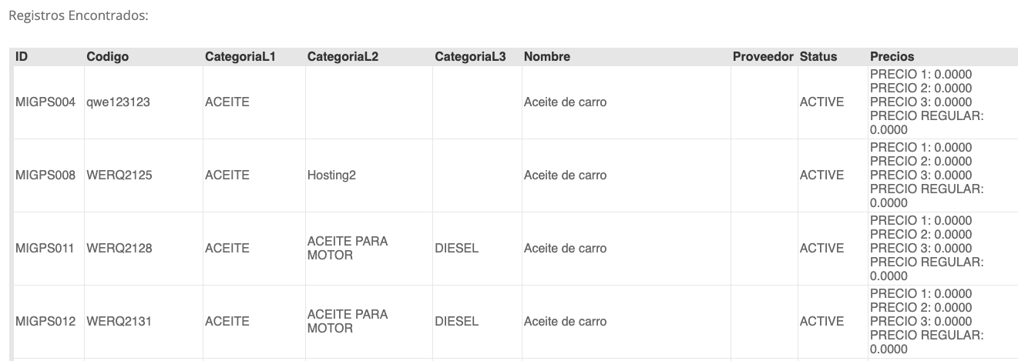Click the Hosting2 category cell
The image size is (1018, 361).
[x=331, y=175]
